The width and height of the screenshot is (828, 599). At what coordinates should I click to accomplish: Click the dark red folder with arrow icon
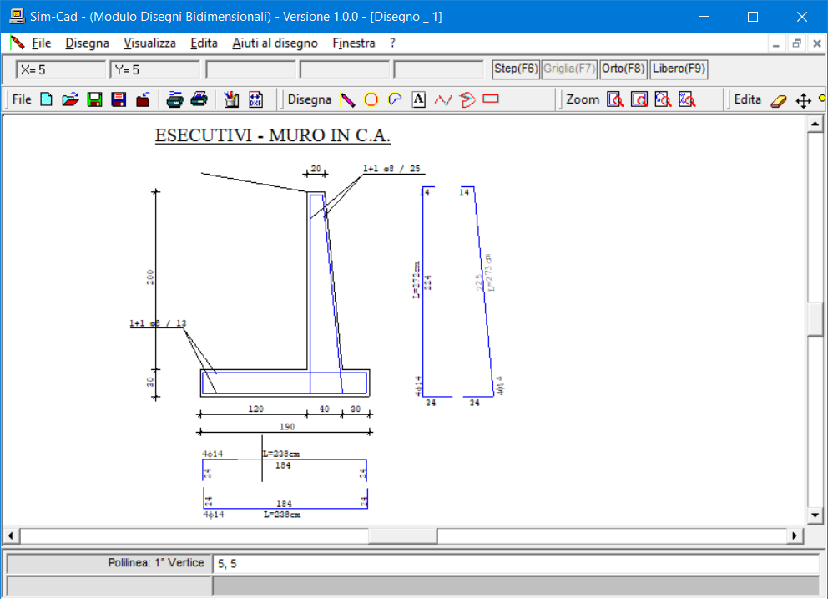(143, 99)
